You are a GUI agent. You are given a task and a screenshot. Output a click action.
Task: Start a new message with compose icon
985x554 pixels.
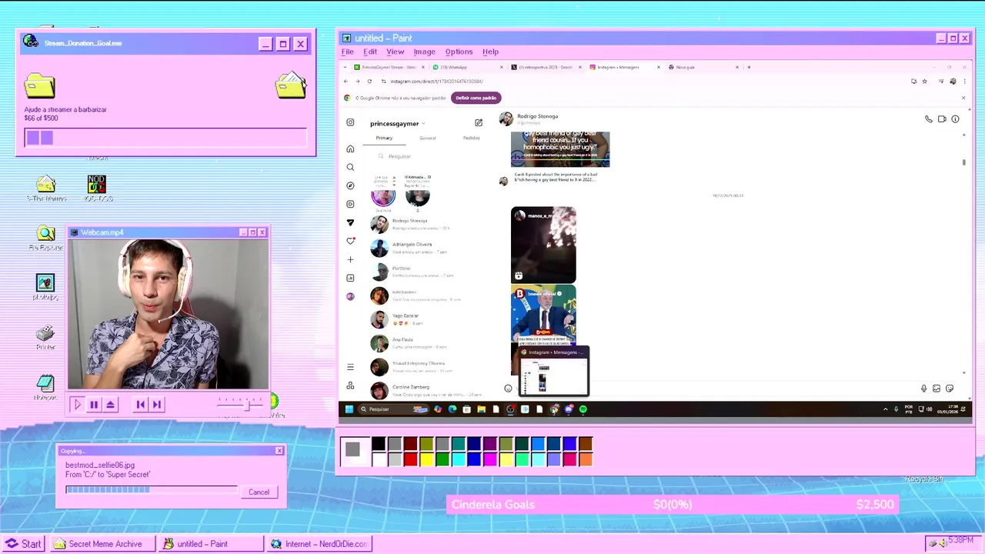point(479,122)
